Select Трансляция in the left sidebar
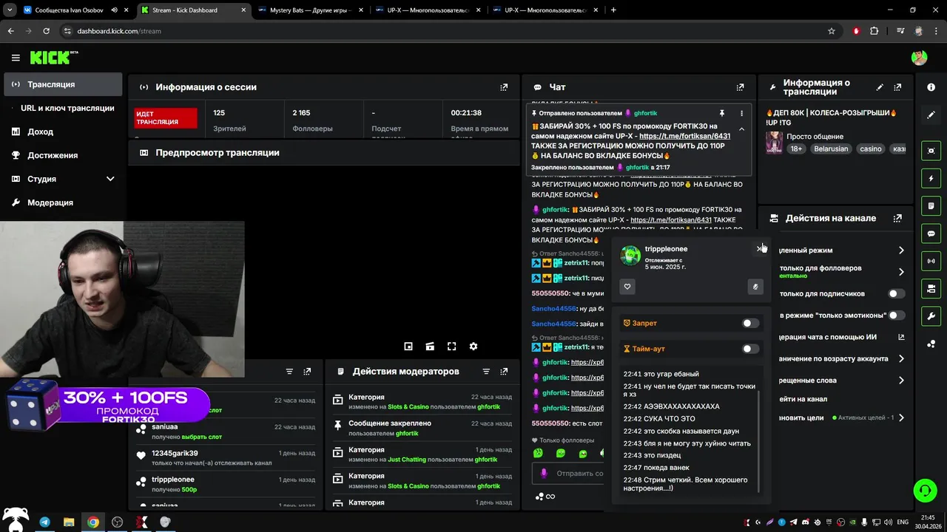Screen dimensions: 947x532 [x=63, y=84]
